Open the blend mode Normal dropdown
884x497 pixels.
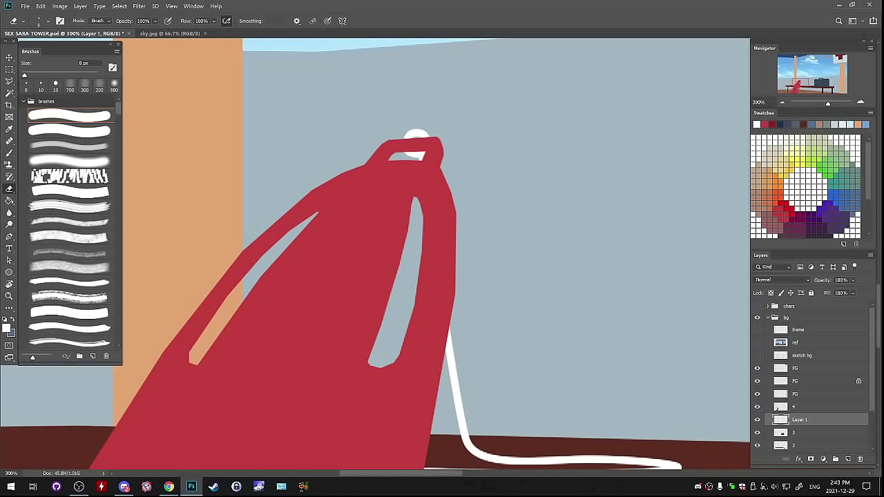pos(782,280)
